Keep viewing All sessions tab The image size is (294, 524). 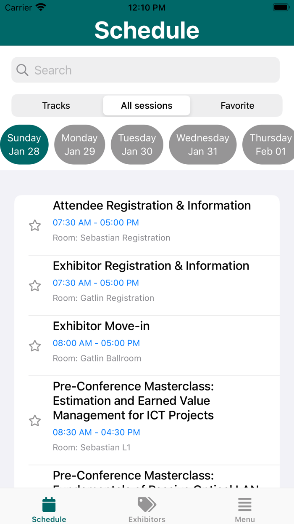click(x=146, y=105)
